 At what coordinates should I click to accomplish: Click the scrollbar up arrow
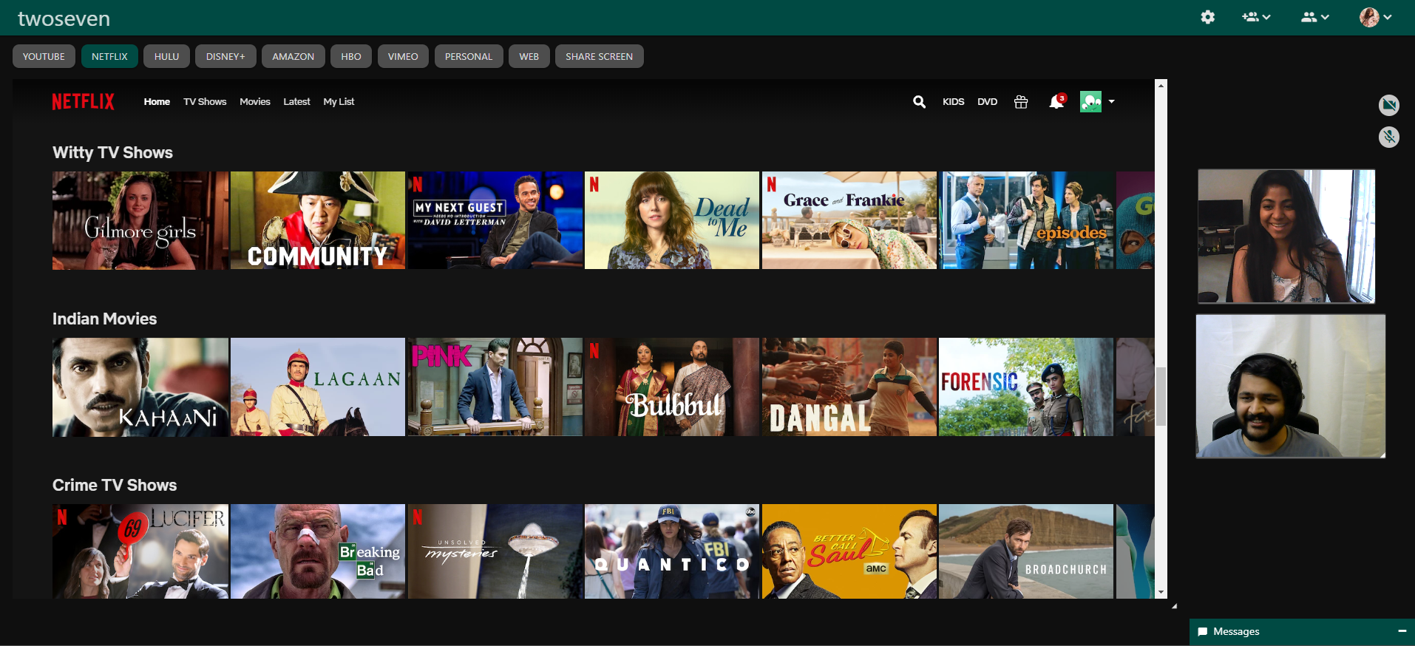1161,85
